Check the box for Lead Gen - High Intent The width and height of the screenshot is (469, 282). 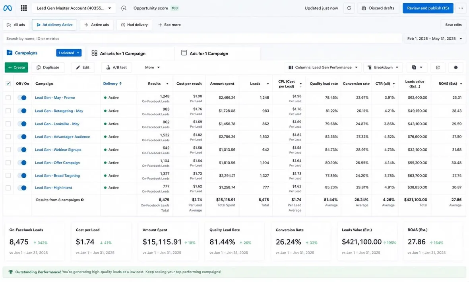point(8,188)
